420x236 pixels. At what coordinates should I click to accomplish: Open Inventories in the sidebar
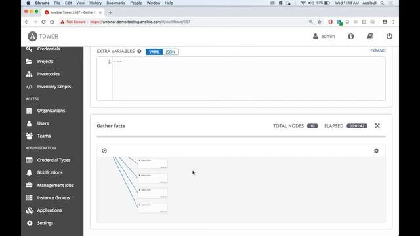[48, 74]
